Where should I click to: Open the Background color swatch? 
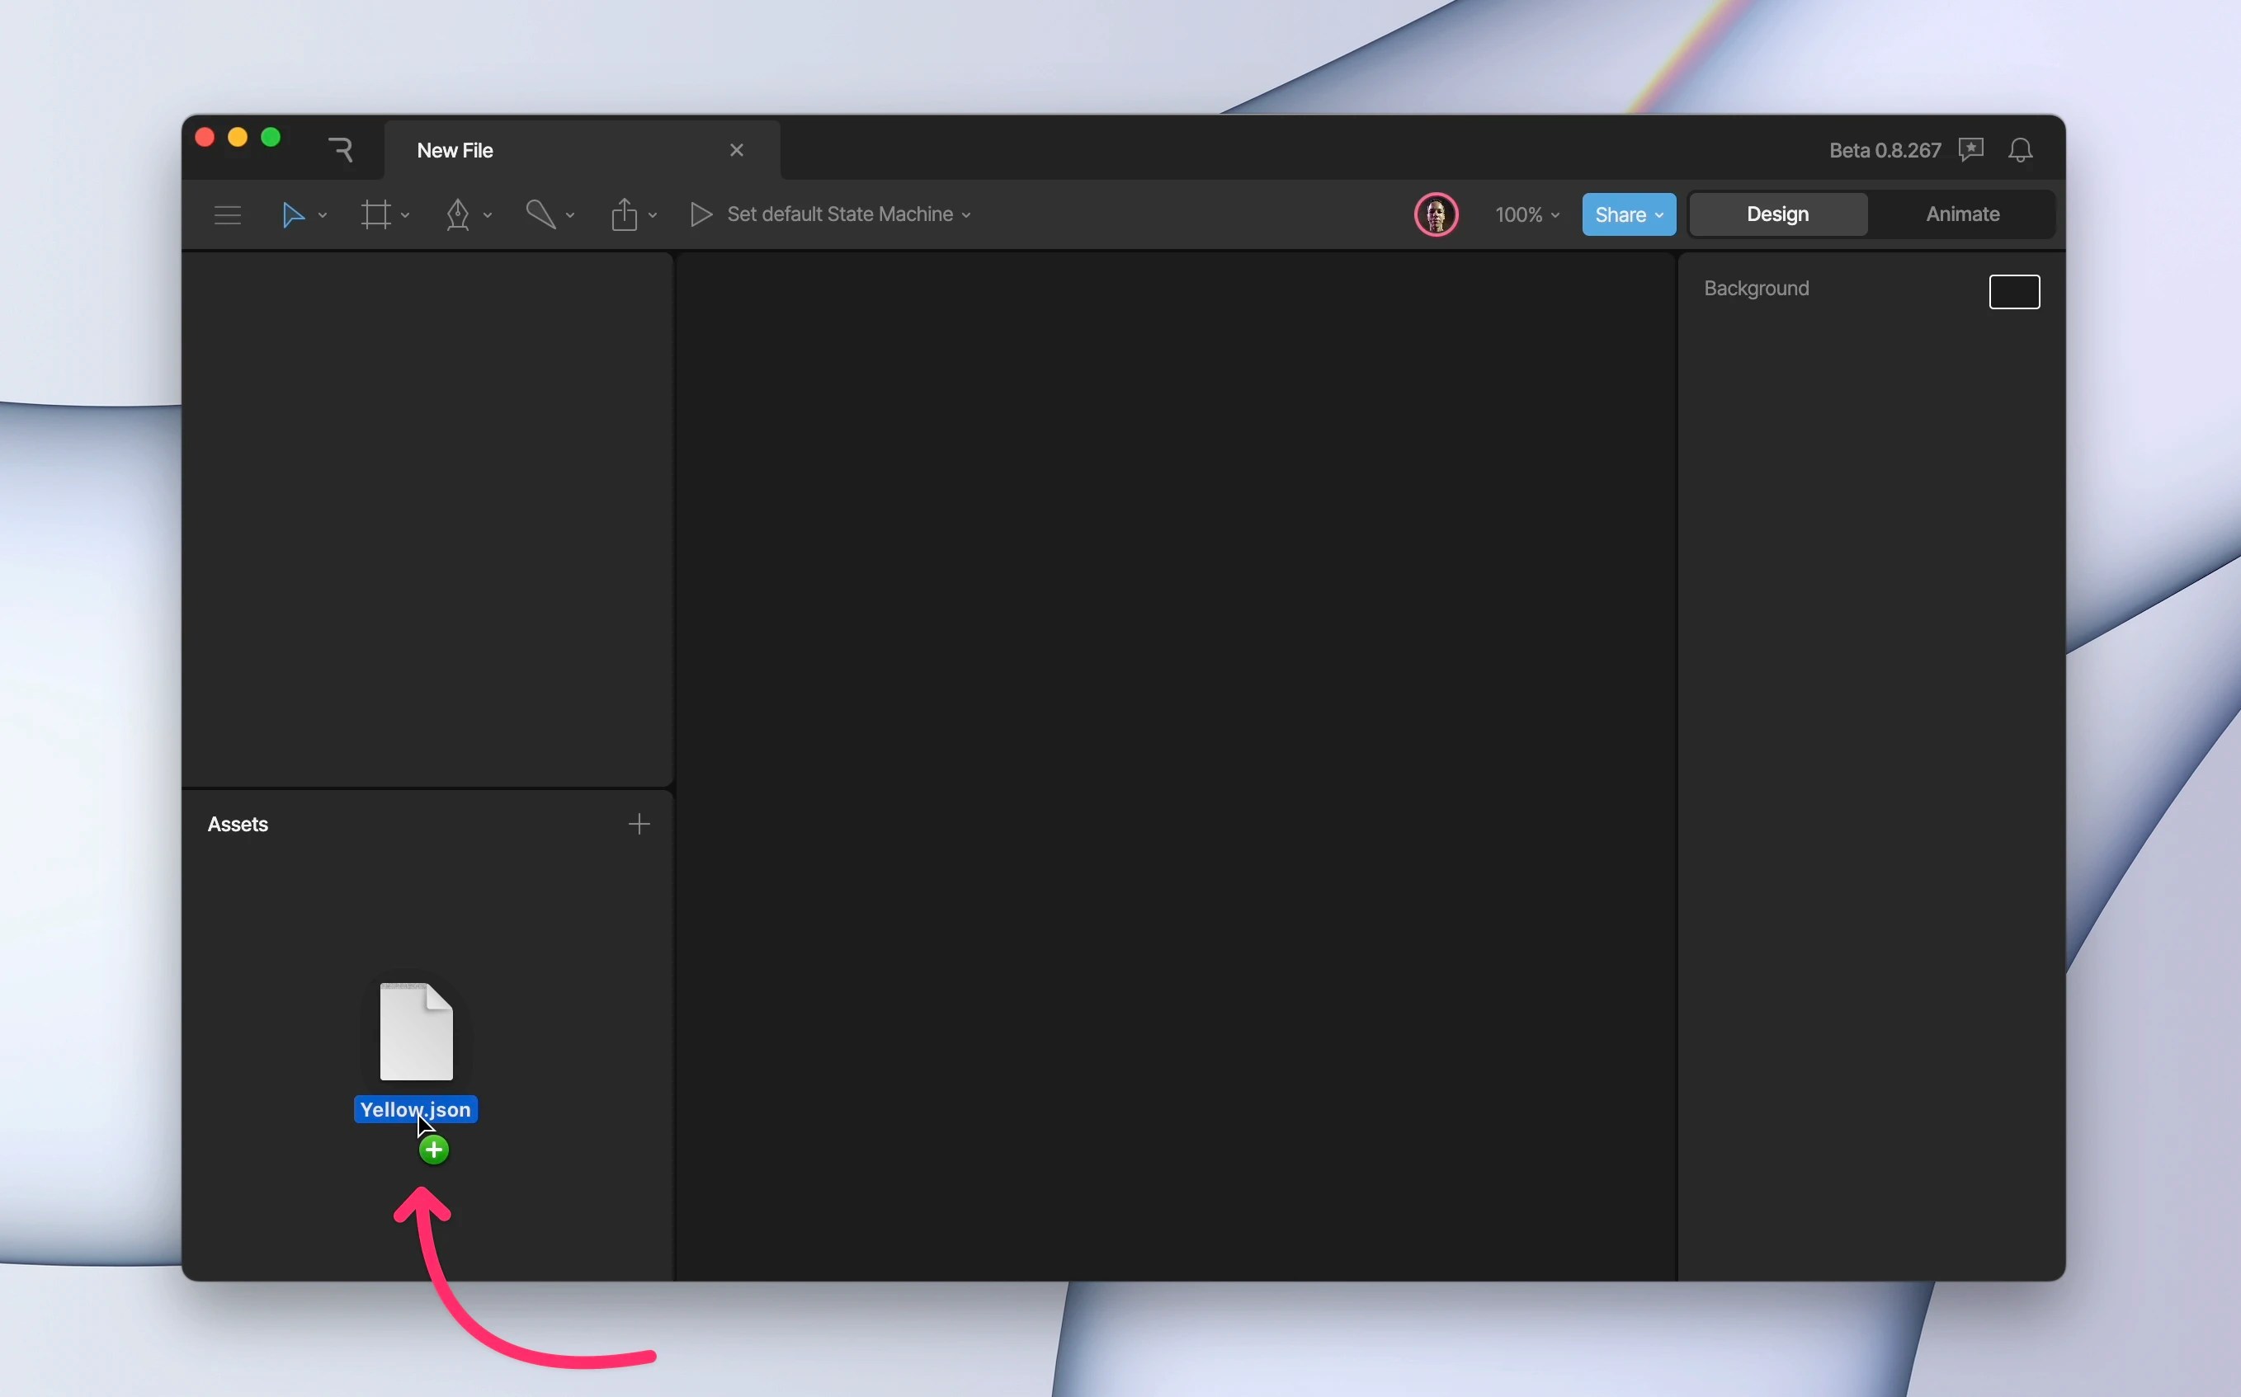point(2013,291)
